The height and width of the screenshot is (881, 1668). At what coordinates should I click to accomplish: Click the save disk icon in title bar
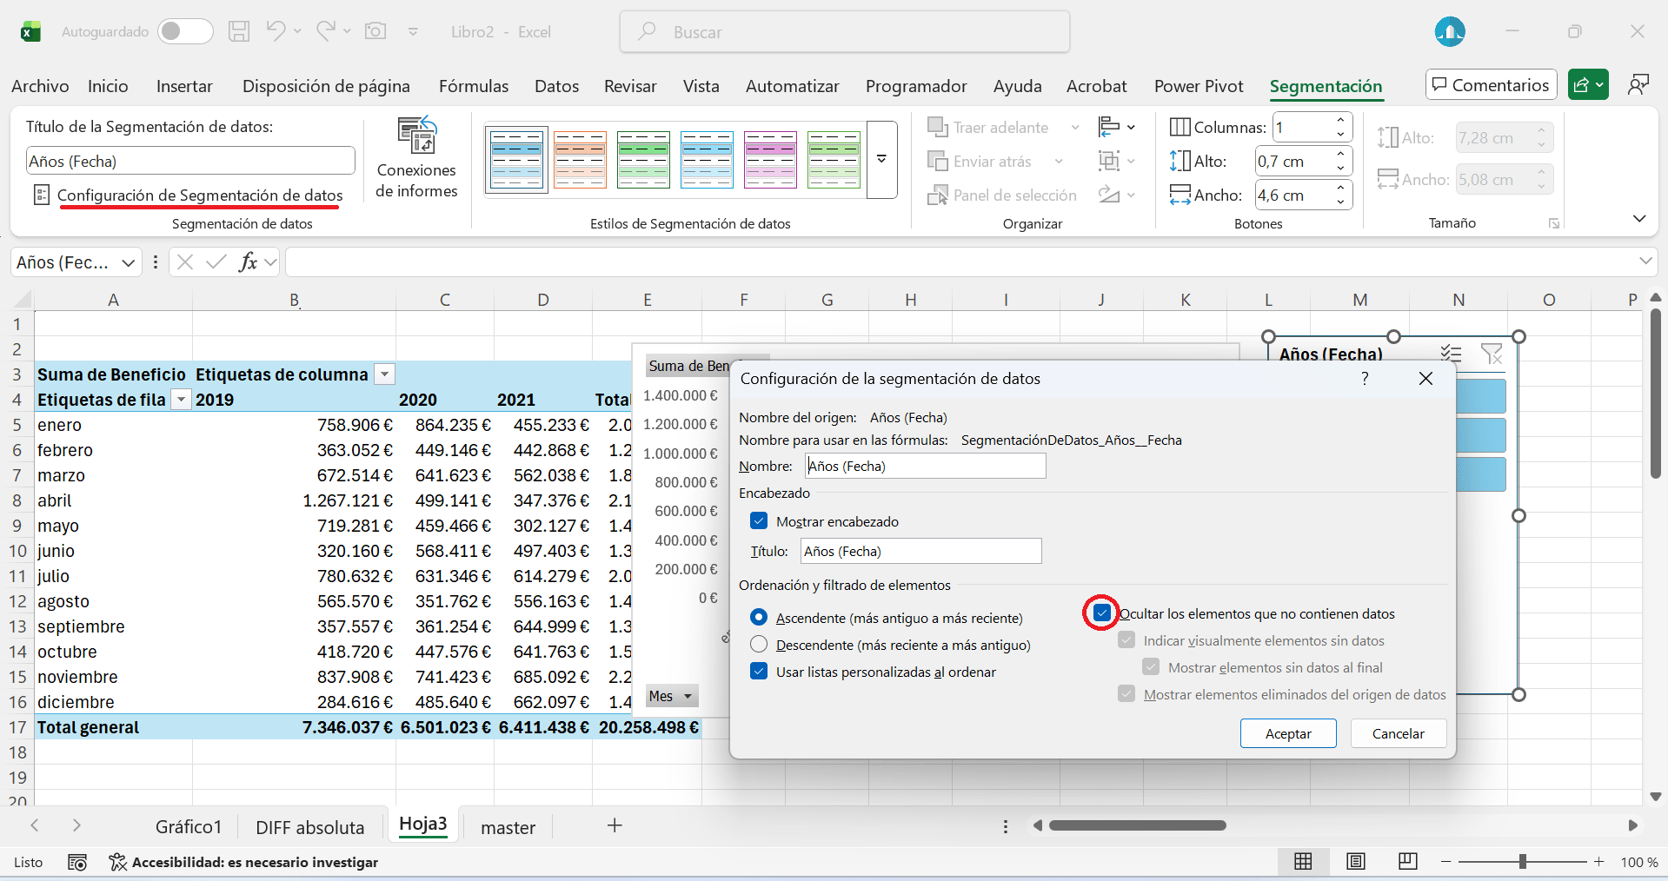pyautogui.click(x=239, y=32)
